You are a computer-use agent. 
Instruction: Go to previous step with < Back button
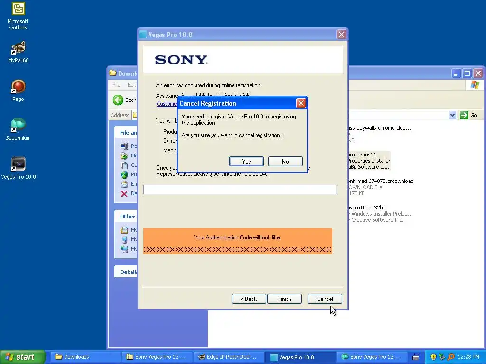pos(249,299)
